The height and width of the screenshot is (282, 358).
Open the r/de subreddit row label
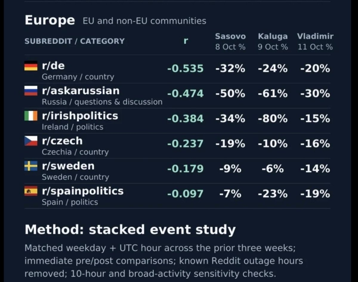[53, 66]
